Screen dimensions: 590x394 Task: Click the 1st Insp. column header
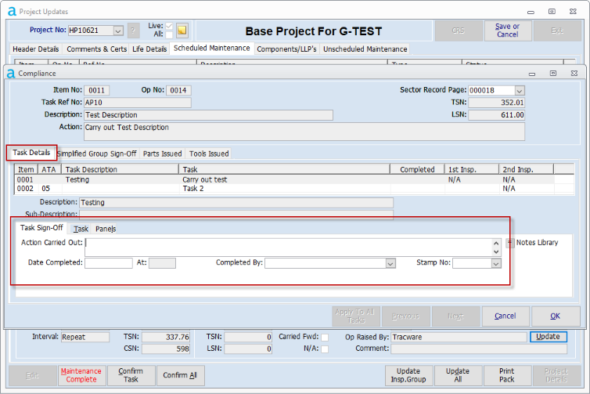click(x=472, y=169)
